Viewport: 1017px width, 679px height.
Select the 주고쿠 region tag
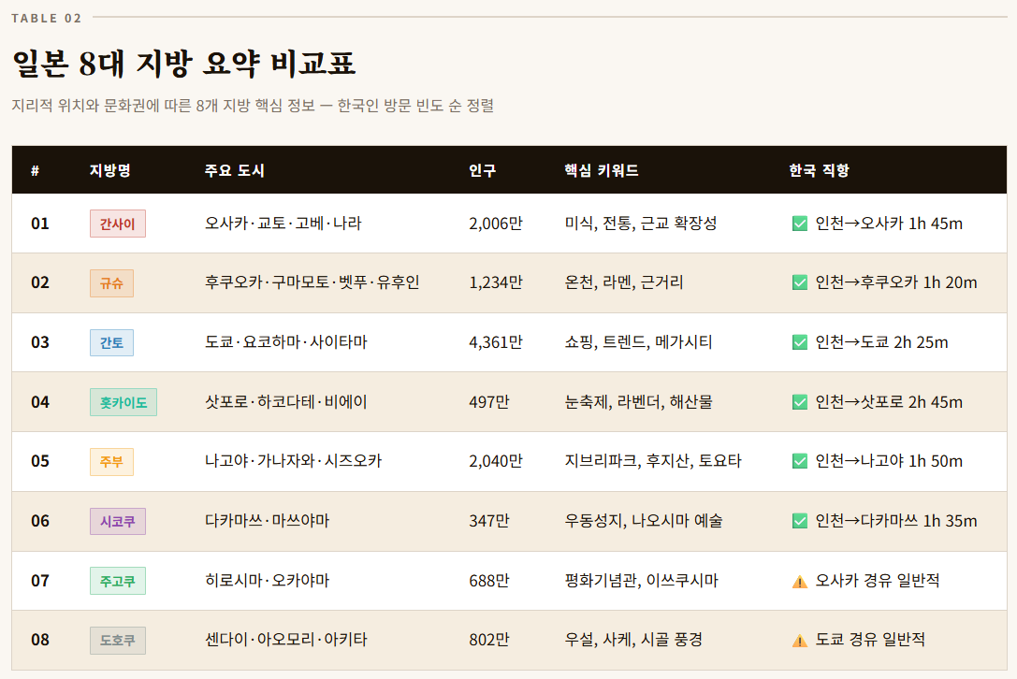pos(117,581)
